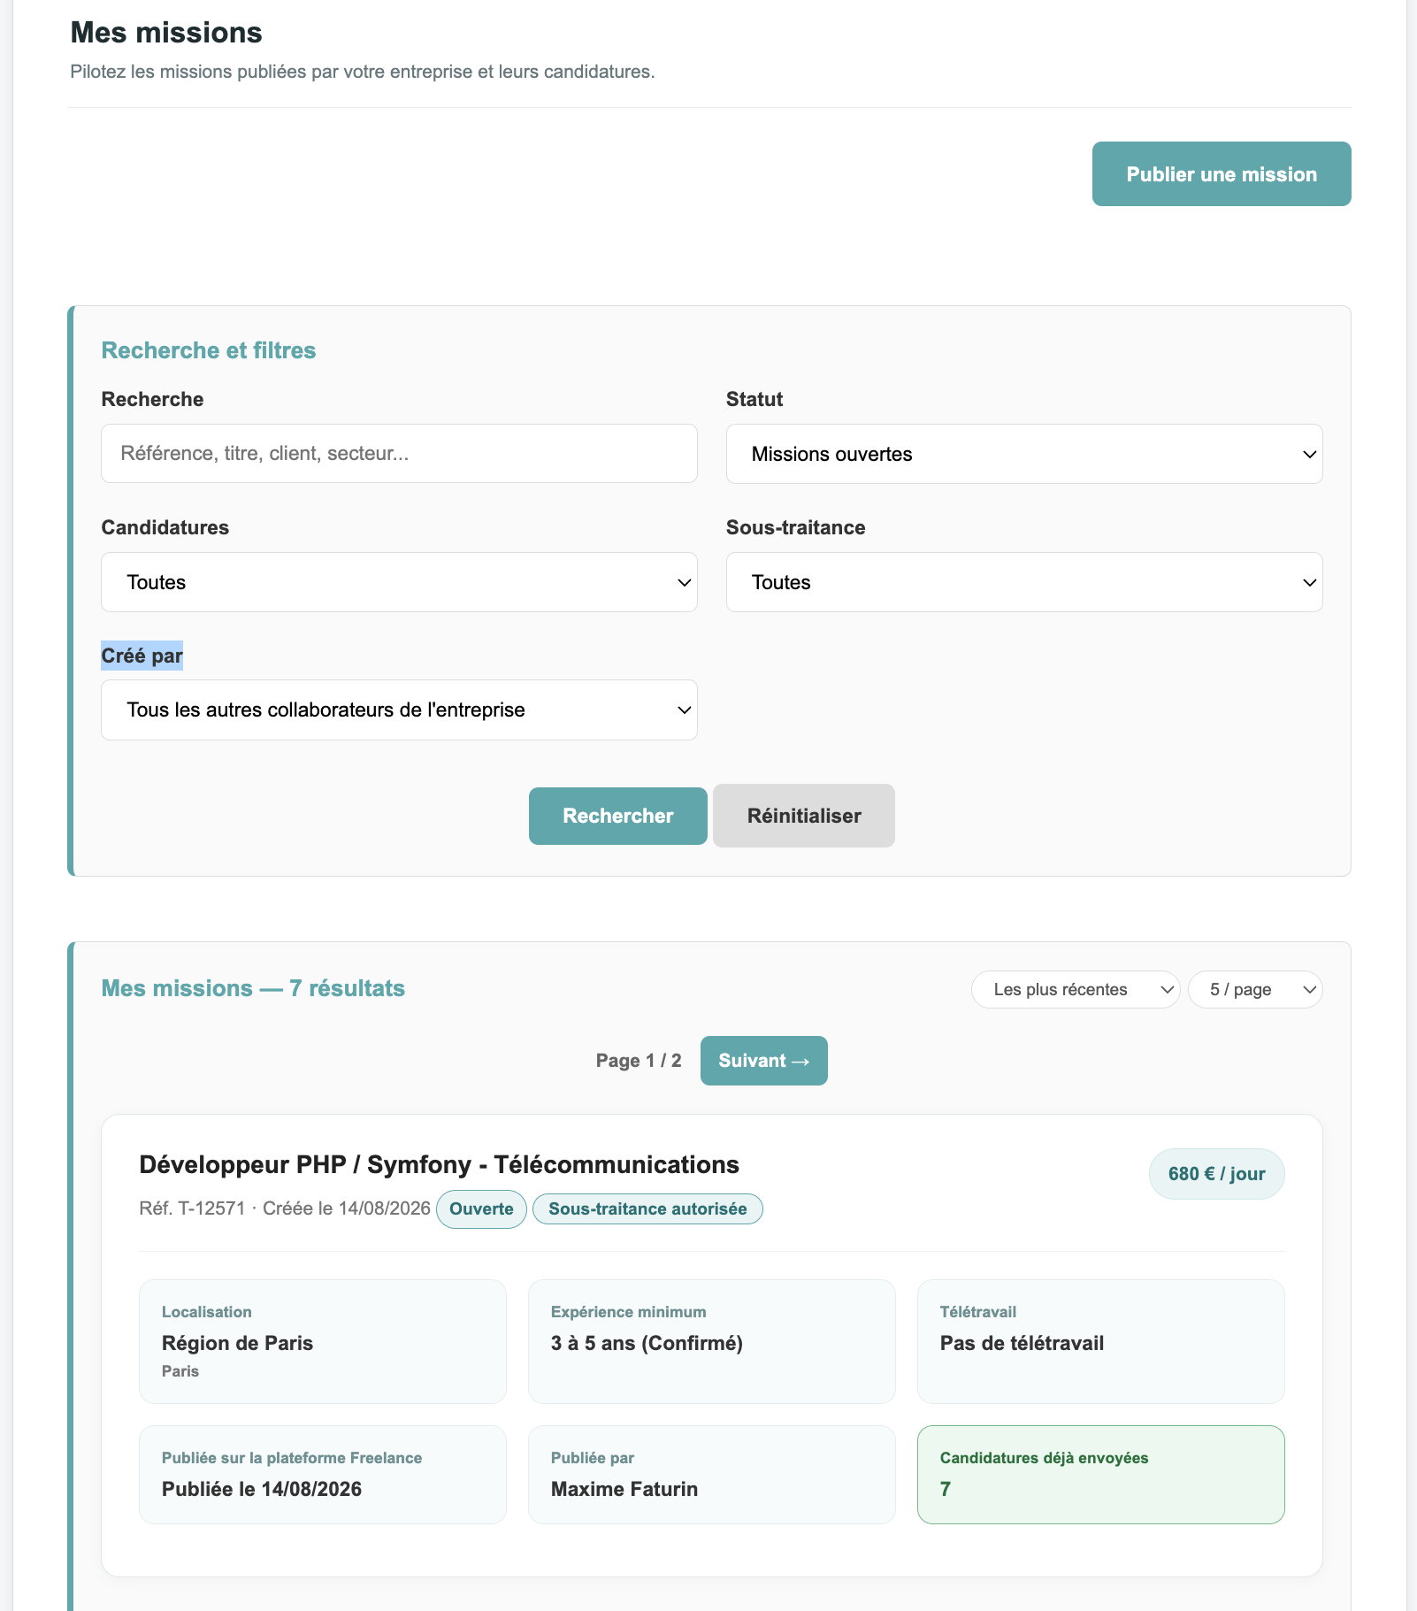Click the Pas de télétravail text
The image size is (1417, 1611).
tap(1022, 1343)
